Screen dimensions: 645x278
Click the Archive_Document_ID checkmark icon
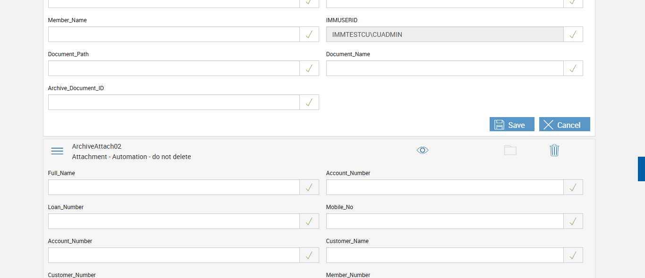tap(309, 102)
